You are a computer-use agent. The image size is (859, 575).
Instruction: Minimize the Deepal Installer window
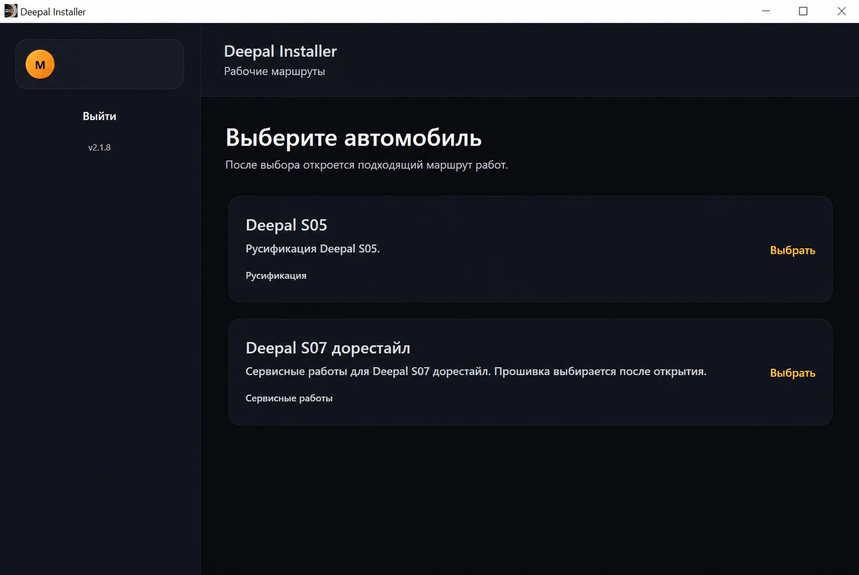[766, 11]
